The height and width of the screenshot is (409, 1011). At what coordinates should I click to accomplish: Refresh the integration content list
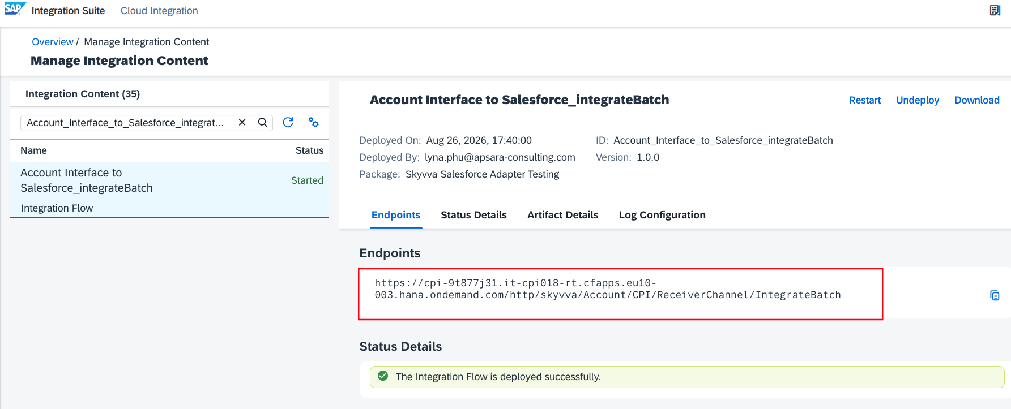pos(288,122)
